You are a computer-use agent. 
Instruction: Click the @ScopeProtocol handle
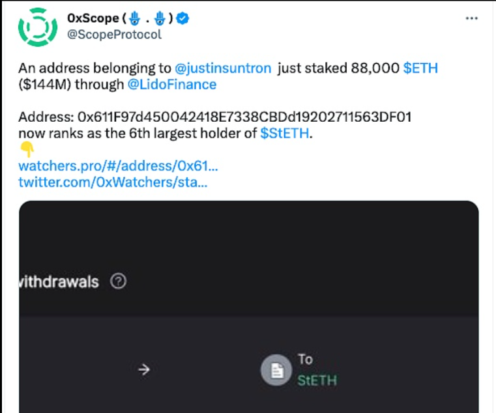coord(115,35)
